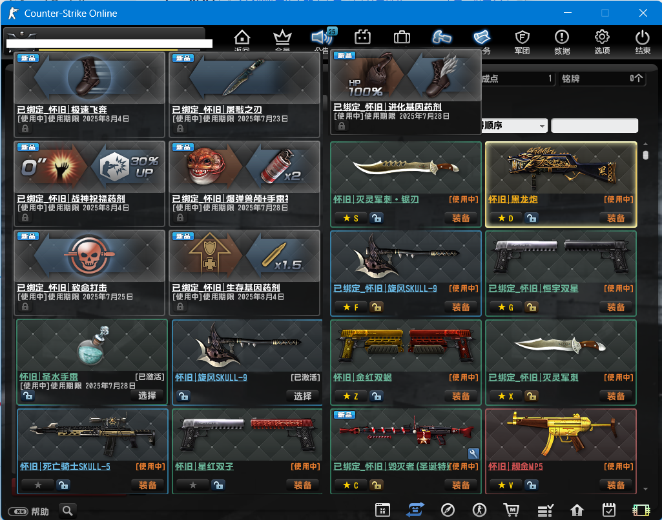Click 装备 button for 灭灵军刺·锯刃

pos(460,218)
